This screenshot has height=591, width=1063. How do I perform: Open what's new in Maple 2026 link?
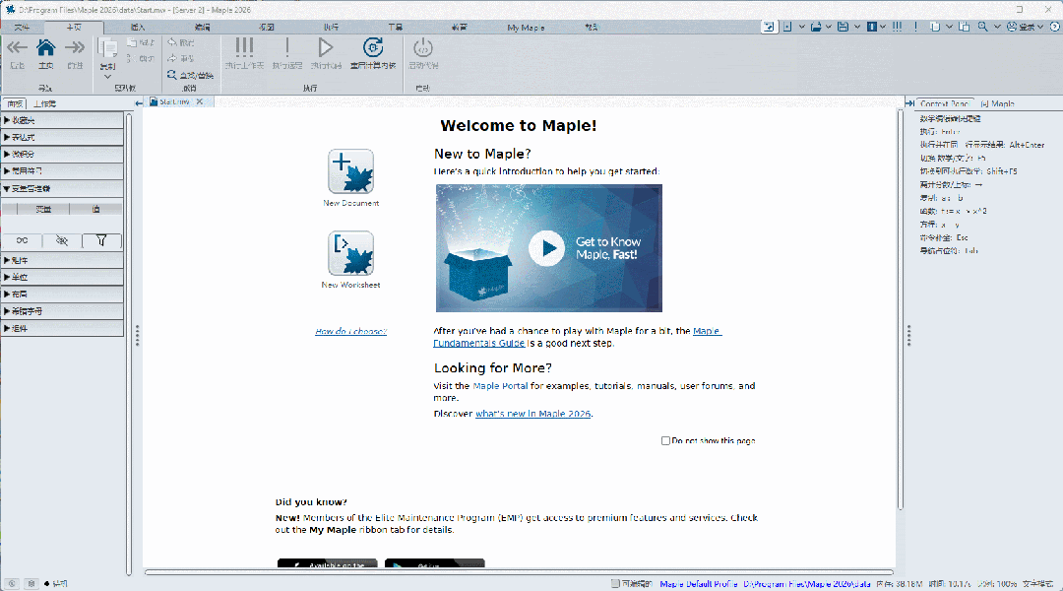(x=532, y=414)
